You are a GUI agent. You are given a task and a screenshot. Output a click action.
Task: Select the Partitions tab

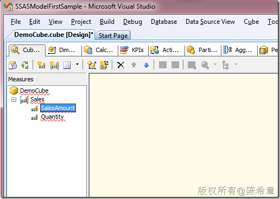[x=203, y=50]
